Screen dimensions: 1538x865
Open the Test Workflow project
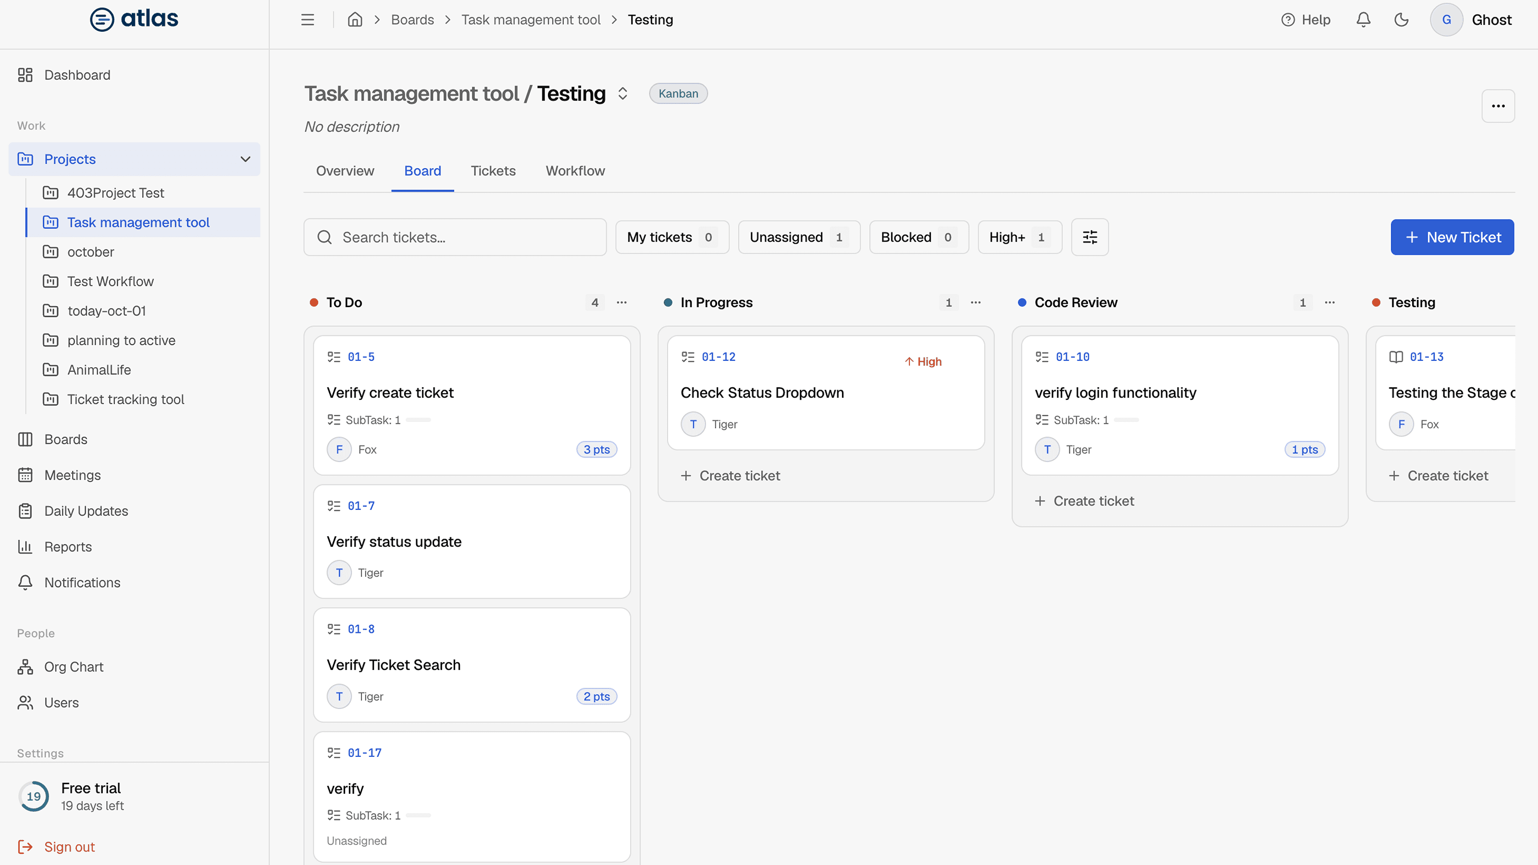click(143, 281)
